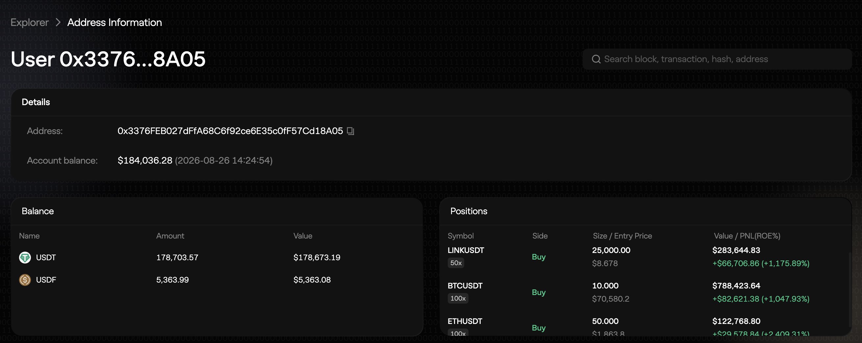Click USDF amount 5,363.99
Screen dimensions: 862x343
point(172,280)
